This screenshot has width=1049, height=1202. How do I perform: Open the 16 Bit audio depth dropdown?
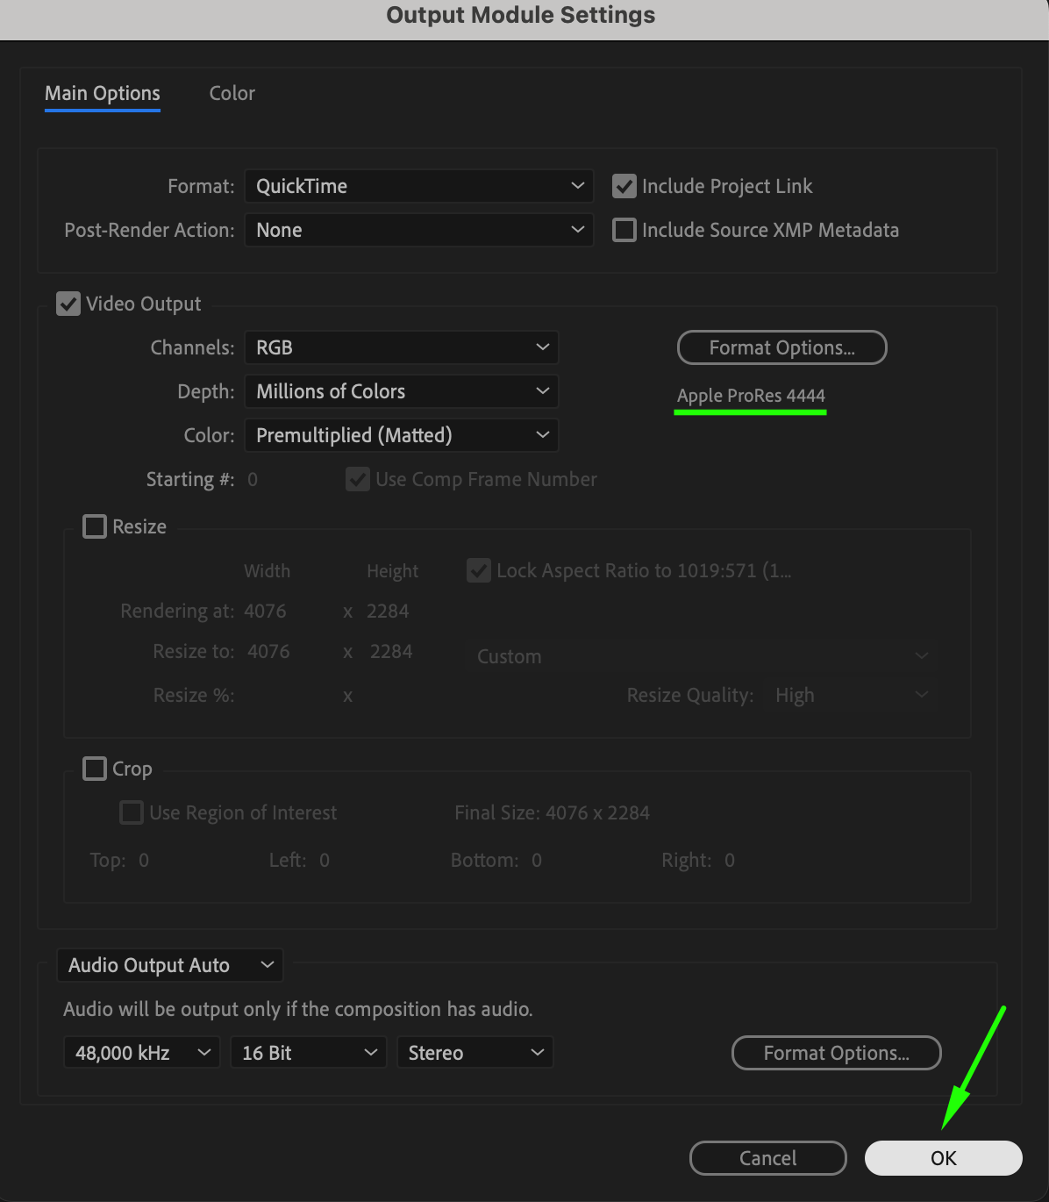(308, 1053)
